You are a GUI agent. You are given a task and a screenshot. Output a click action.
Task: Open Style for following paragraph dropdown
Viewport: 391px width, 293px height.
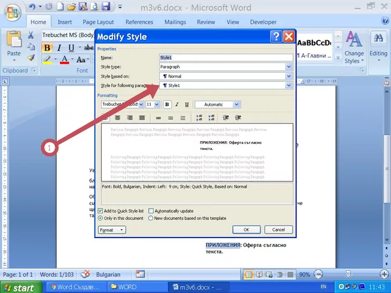click(288, 86)
